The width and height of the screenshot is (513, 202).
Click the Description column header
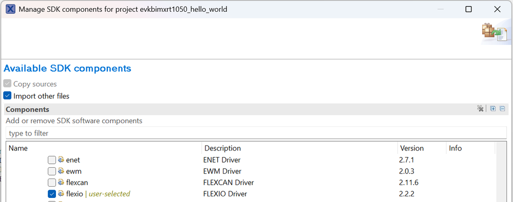(x=300, y=148)
